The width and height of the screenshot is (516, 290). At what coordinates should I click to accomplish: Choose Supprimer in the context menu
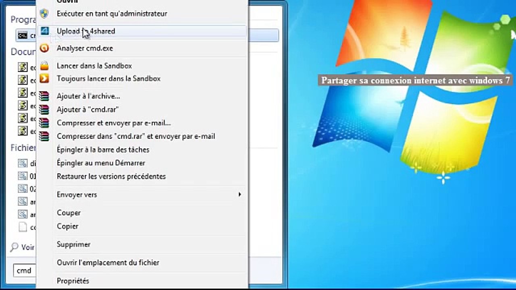pyautogui.click(x=73, y=244)
